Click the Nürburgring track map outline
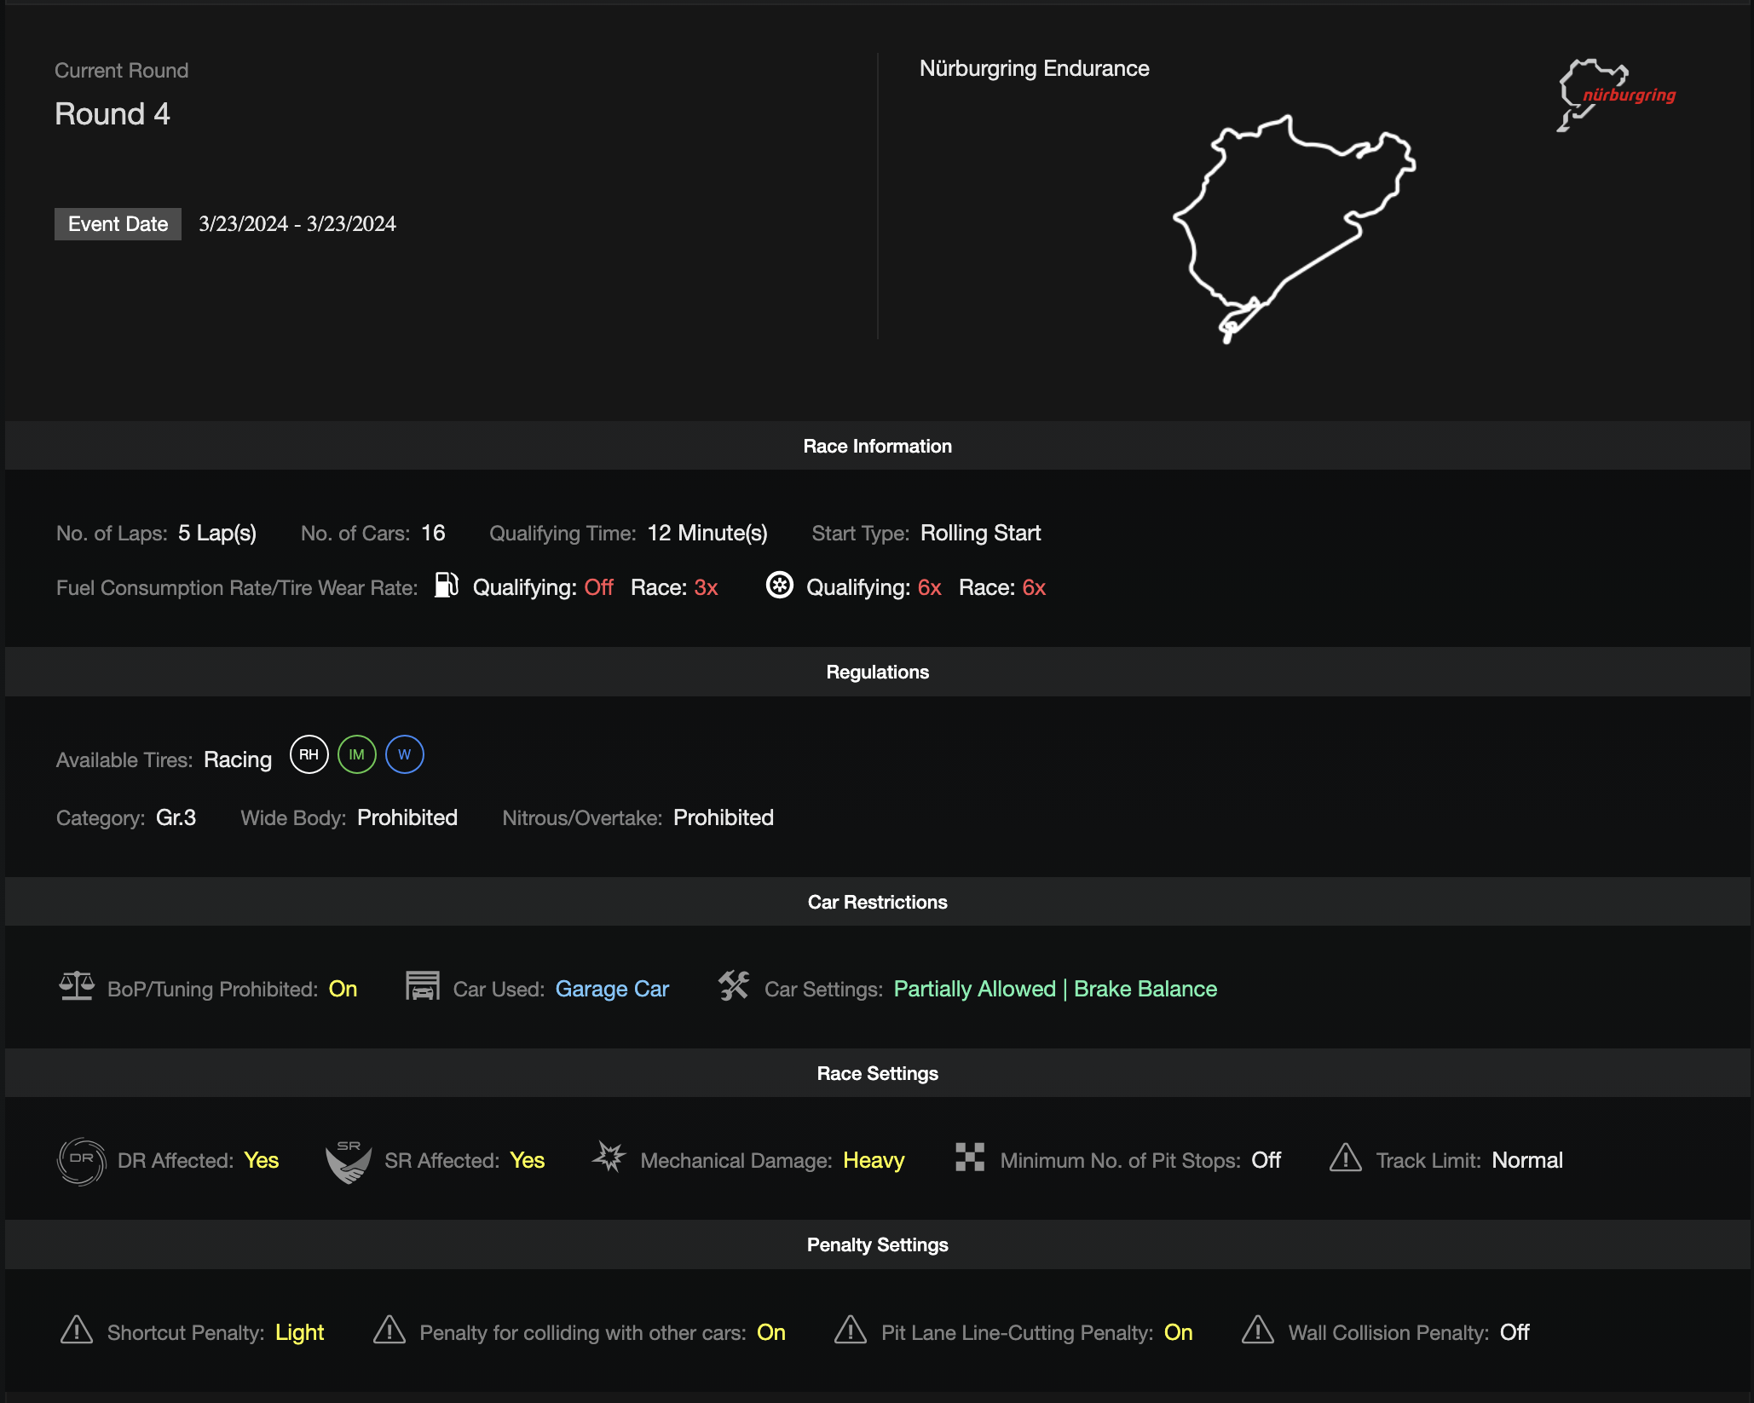This screenshot has width=1754, height=1403. point(1294,228)
